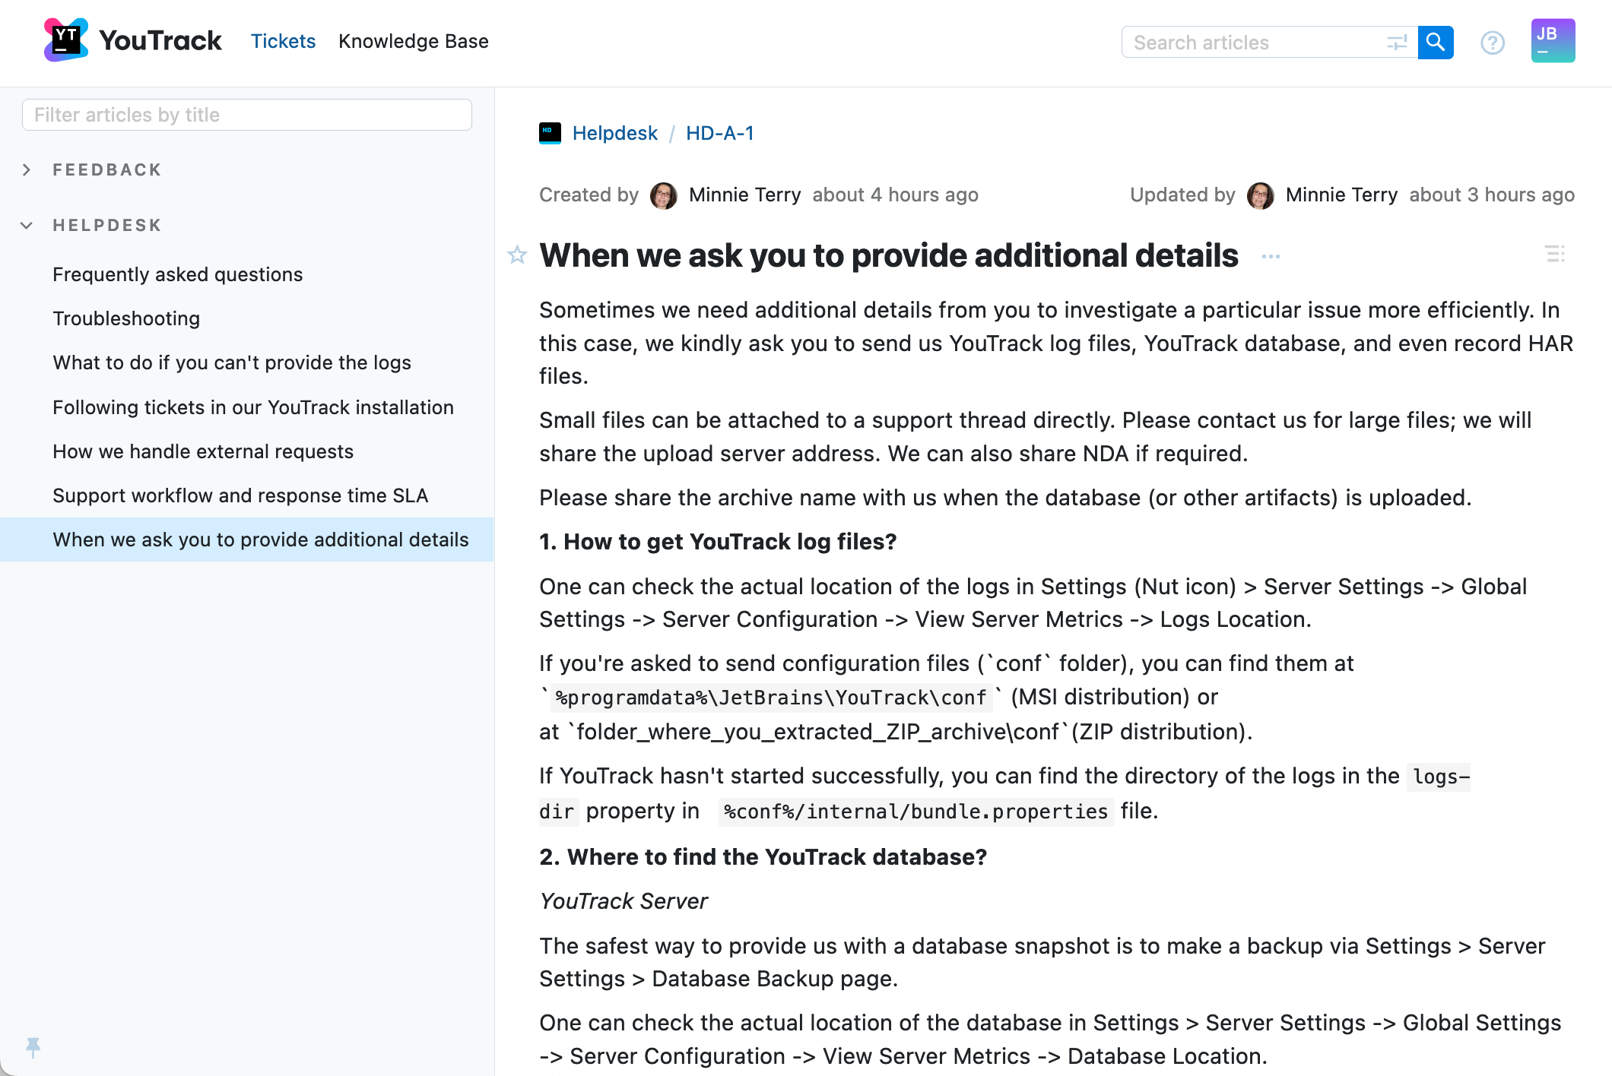The width and height of the screenshot is (1612, 1076).
Task: Open search filter settings icon
Action: coord(1397,43)
